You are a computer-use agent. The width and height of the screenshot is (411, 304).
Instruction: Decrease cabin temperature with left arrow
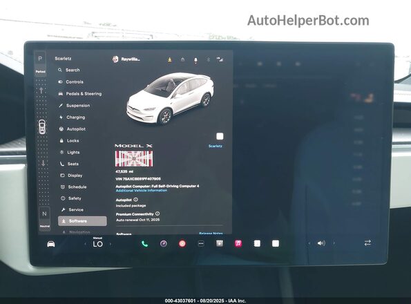pos(85,244)
